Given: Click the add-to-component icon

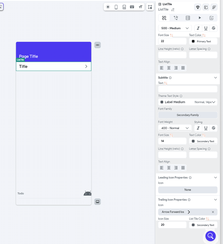Looking at the screenshot, I should (206, 7).
